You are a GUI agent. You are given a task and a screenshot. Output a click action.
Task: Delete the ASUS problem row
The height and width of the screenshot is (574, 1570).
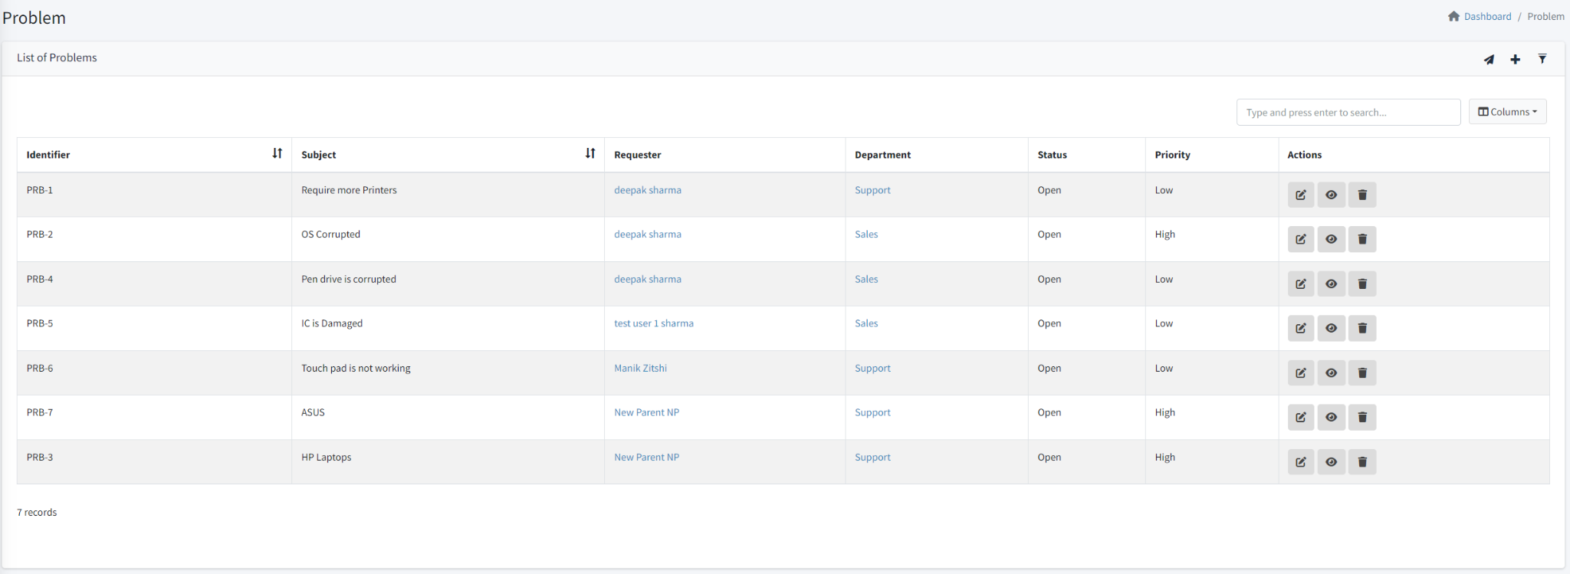[1362, 417]
